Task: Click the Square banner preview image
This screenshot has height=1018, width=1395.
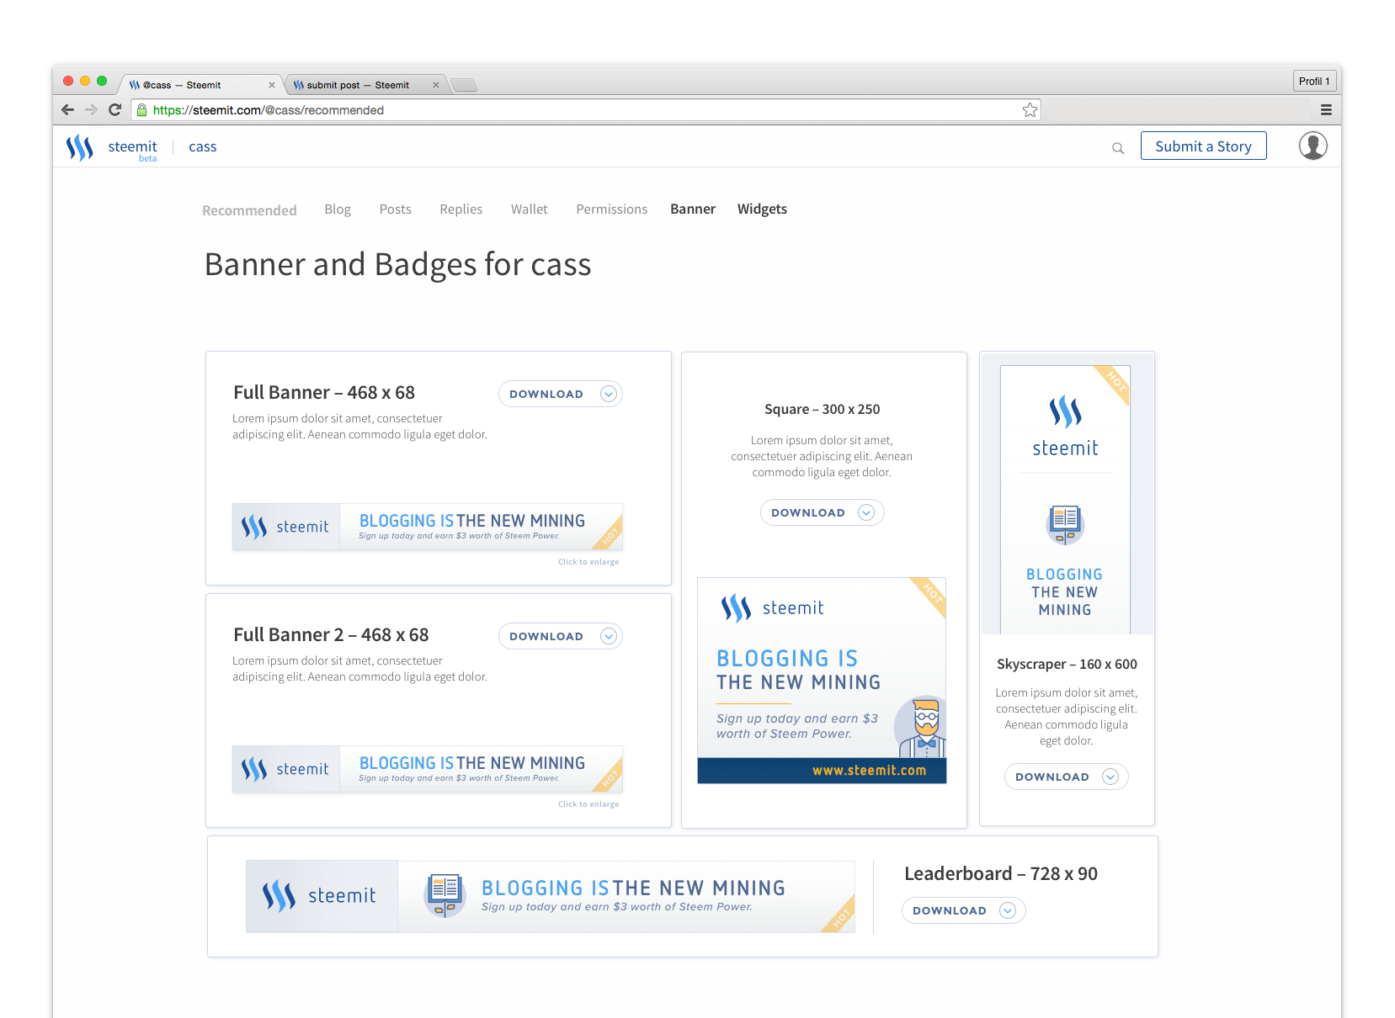Action: [x=822, y=681]
